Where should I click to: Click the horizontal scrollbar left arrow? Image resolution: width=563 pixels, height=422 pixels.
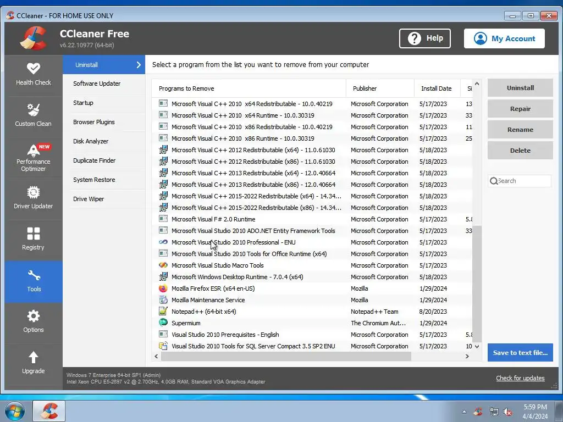(x=156, y=356)
